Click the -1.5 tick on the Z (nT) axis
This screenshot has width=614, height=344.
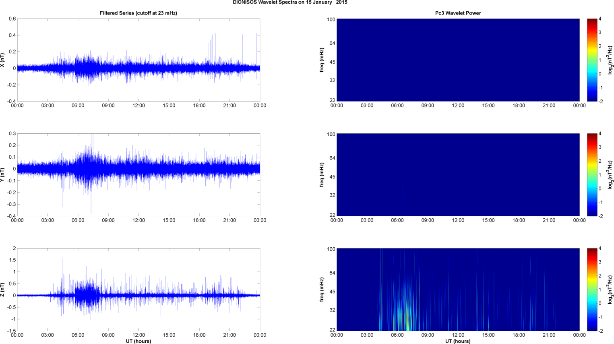pos(11,331)
